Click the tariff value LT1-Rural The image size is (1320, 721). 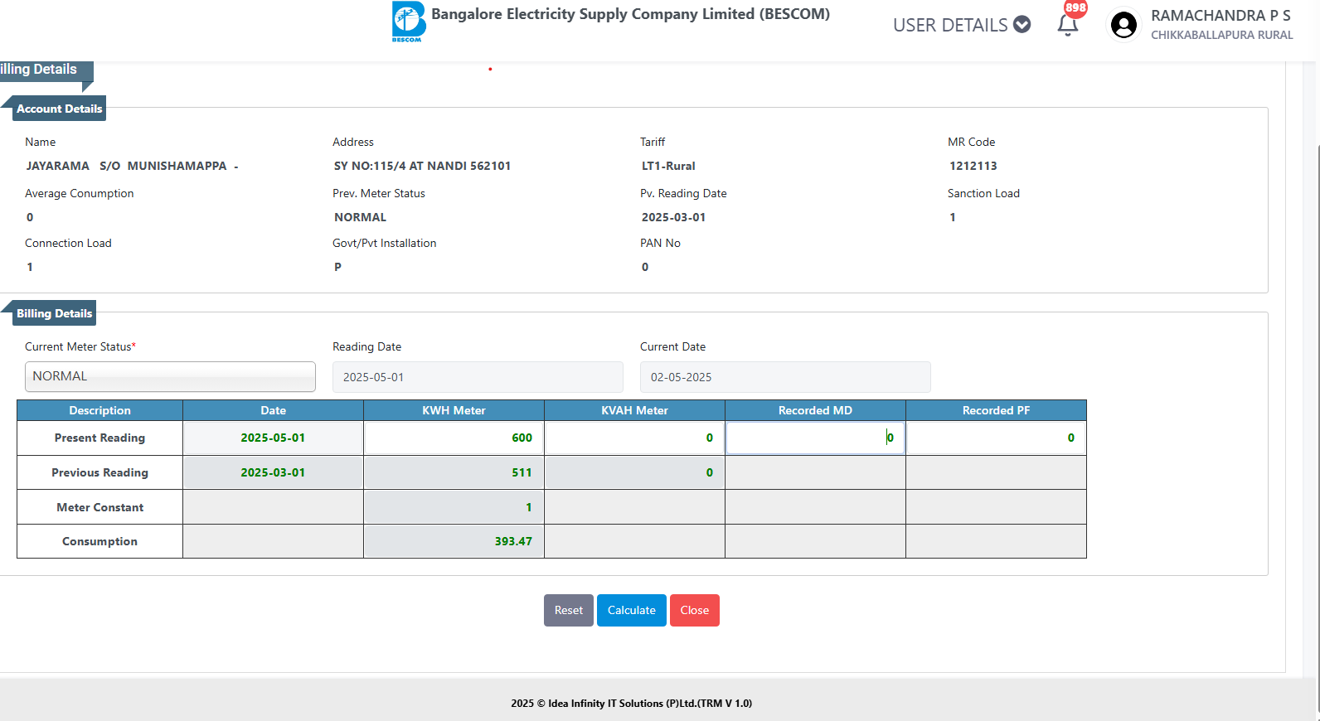[x=668, y=166]
